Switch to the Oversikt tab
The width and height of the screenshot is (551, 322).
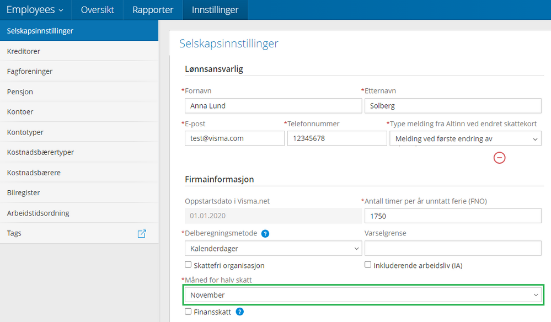tap(98, 10)
